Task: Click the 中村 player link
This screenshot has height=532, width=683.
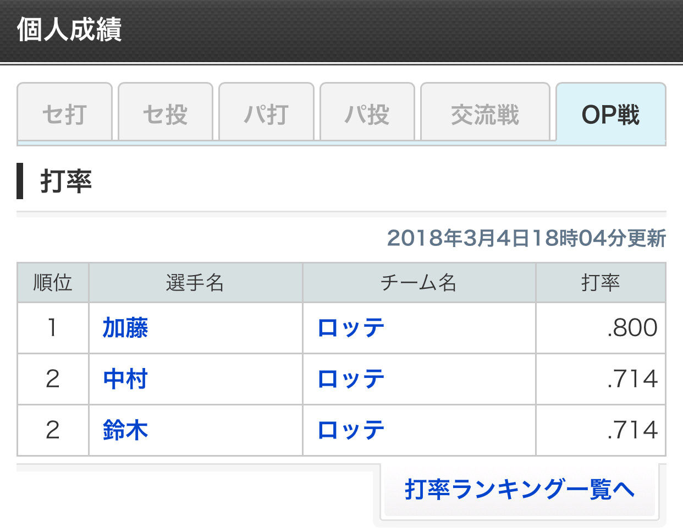Action: click(125, 379)
